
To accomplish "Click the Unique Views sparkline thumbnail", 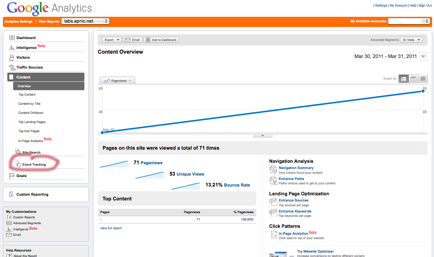I will tap(149, 175).
